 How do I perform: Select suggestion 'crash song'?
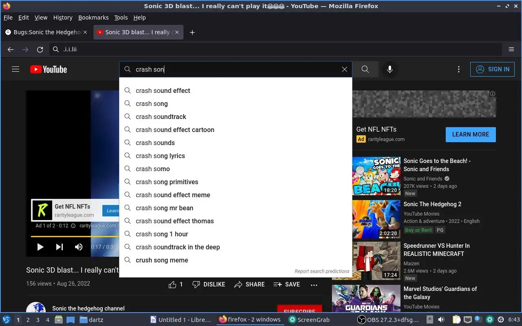tap(236, 104)
